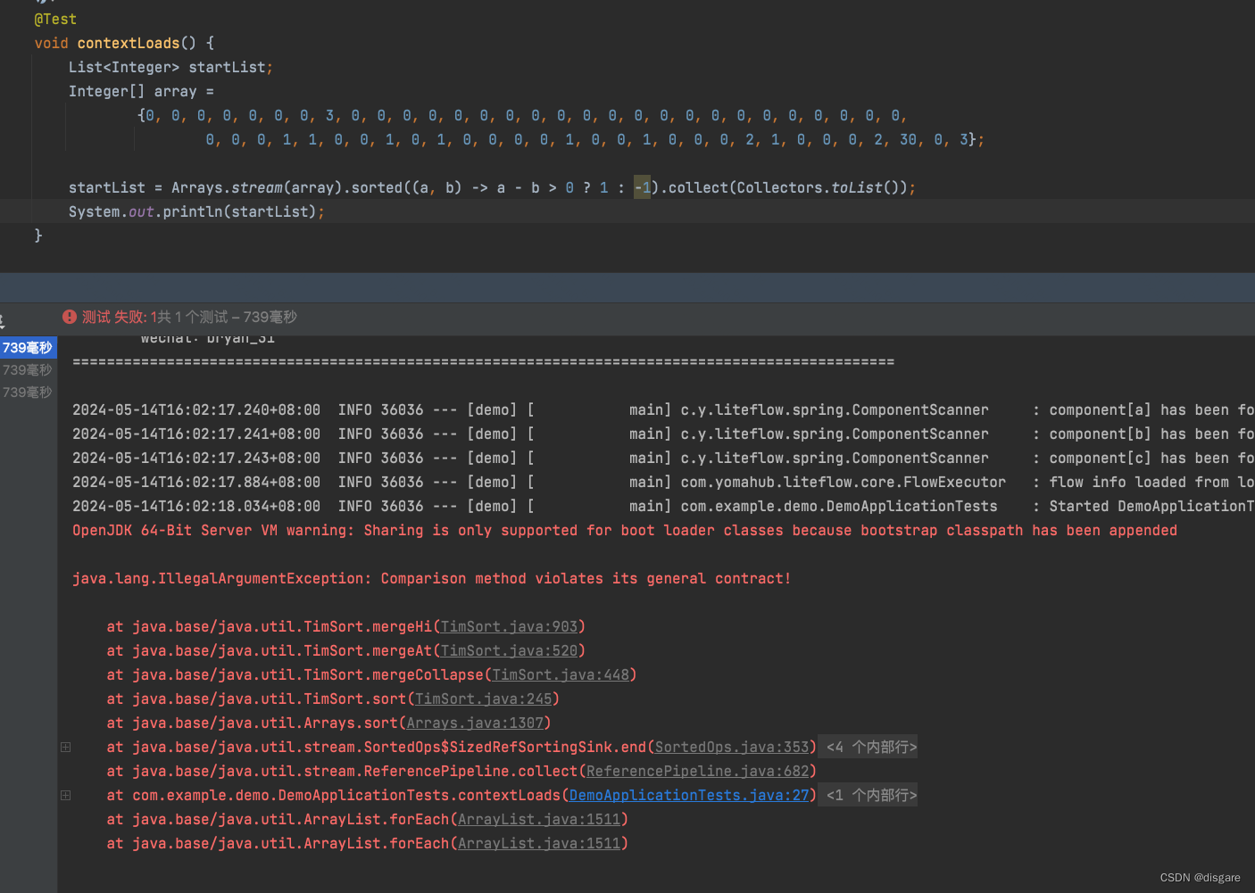
Task: Select the third 739毫秒 test tree row
Action: coord(28,393)
